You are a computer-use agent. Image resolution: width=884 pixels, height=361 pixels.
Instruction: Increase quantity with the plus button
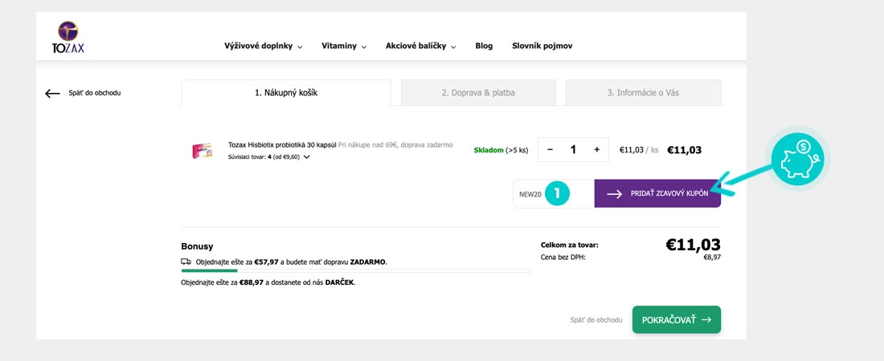596,150
